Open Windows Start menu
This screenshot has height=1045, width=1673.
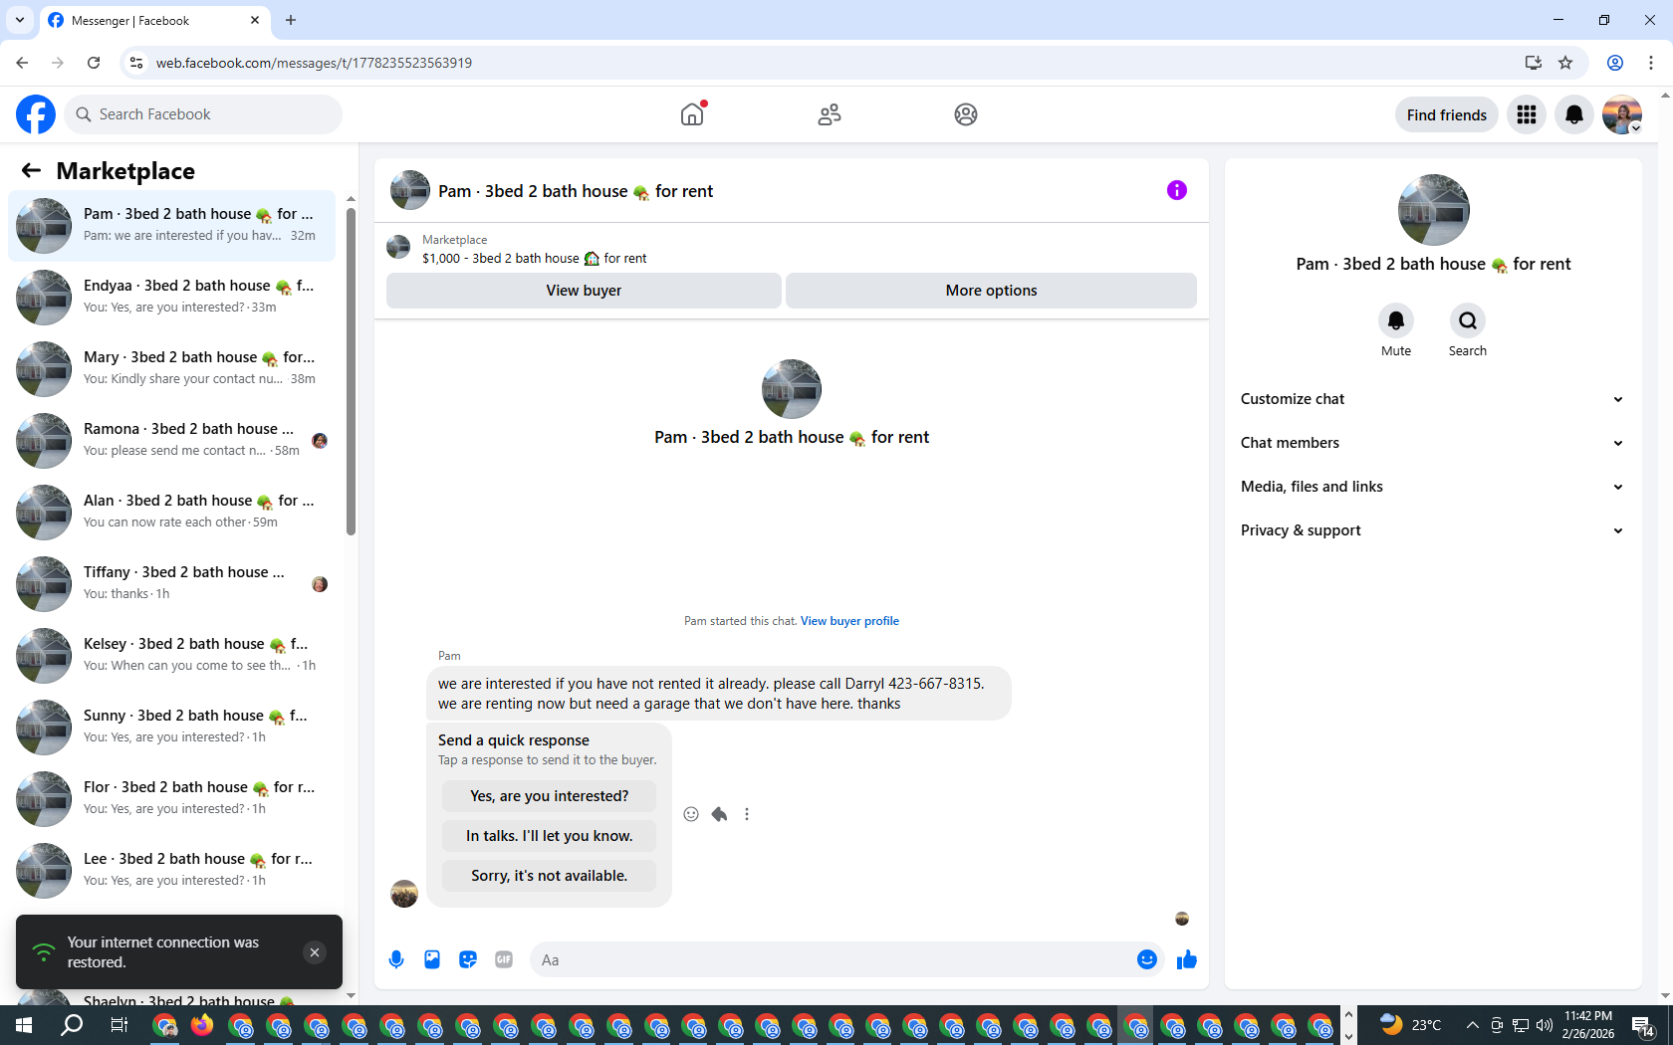pyautogui.click(x=24, y=1025)
